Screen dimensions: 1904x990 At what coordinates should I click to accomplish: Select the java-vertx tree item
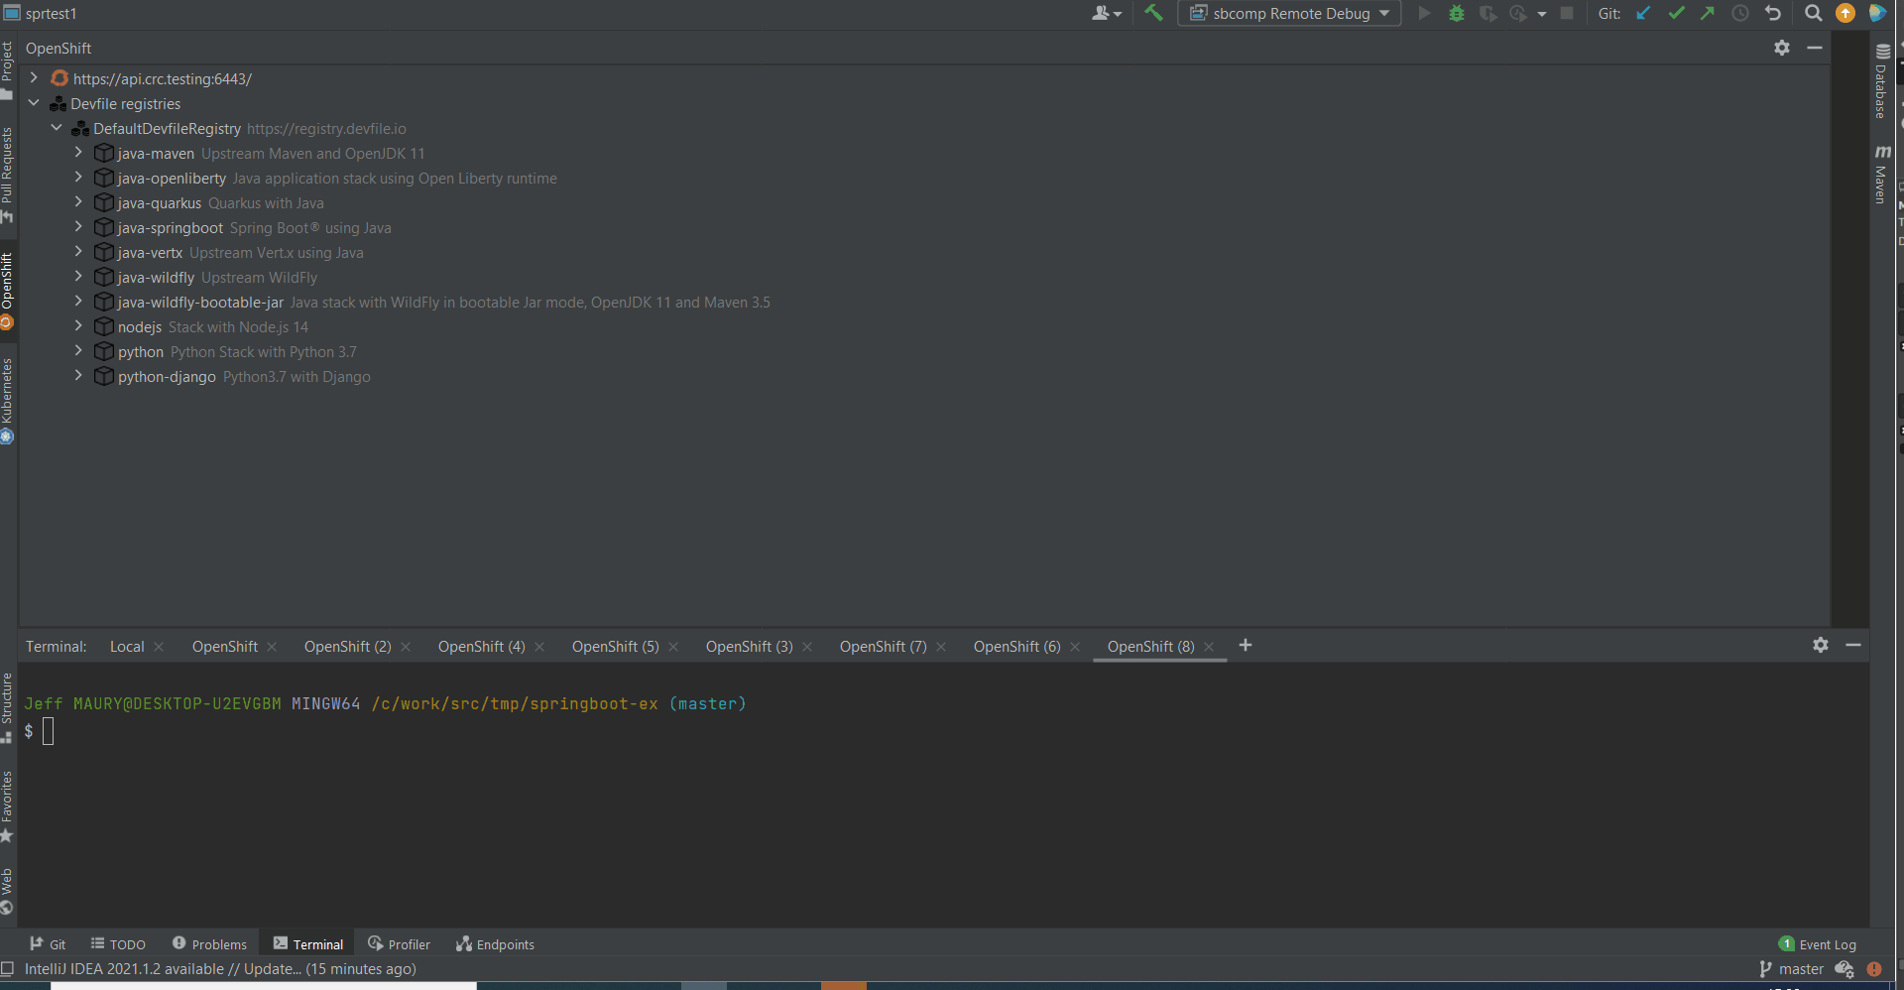[228, 253]
